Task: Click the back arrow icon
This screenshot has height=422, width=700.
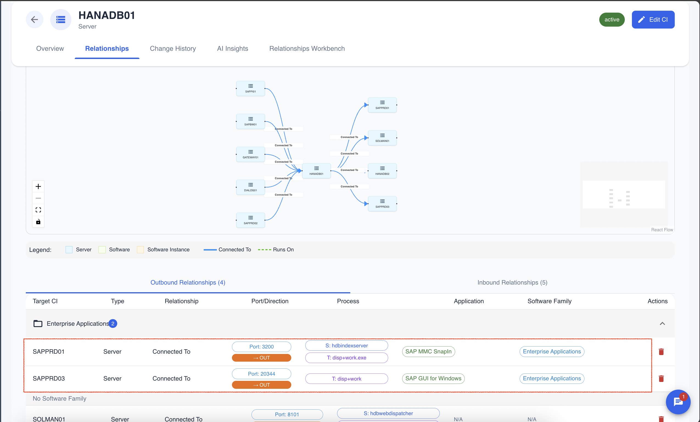Action: tap(34, 19)
